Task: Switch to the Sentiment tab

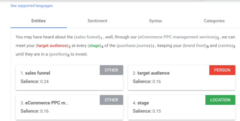Action: (x=97, y=21)
